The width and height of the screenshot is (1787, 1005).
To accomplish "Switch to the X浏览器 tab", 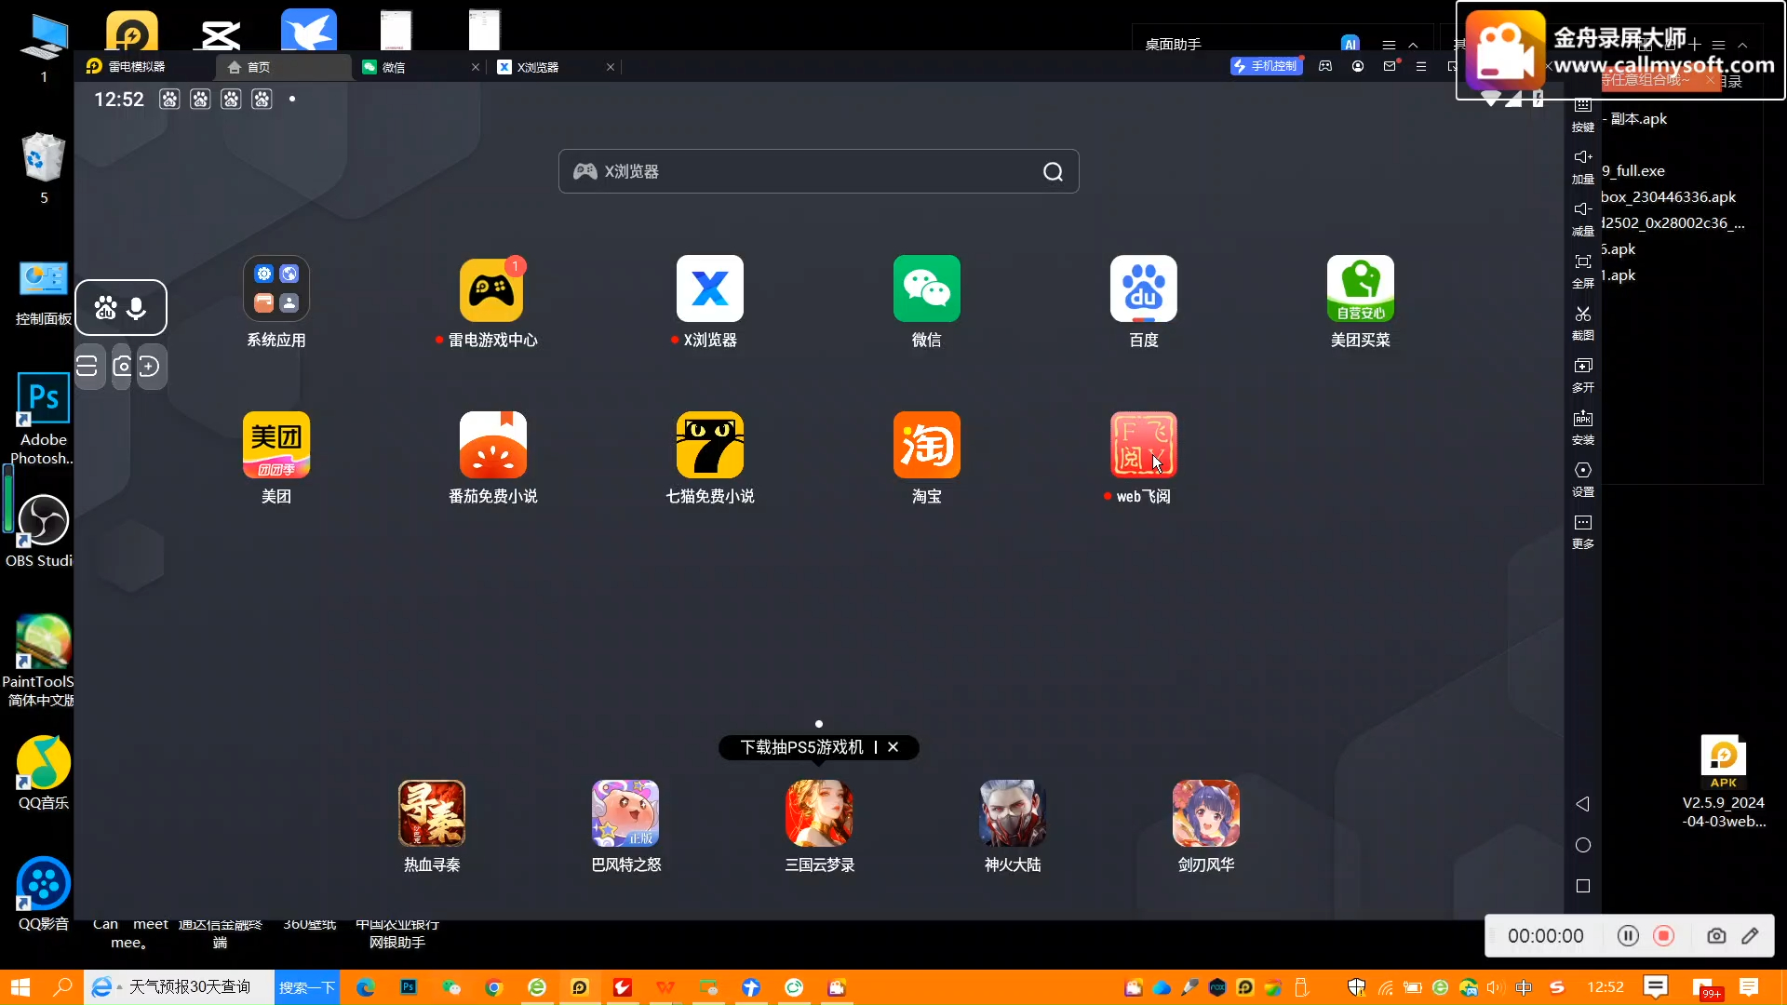I will coord(555,67).
